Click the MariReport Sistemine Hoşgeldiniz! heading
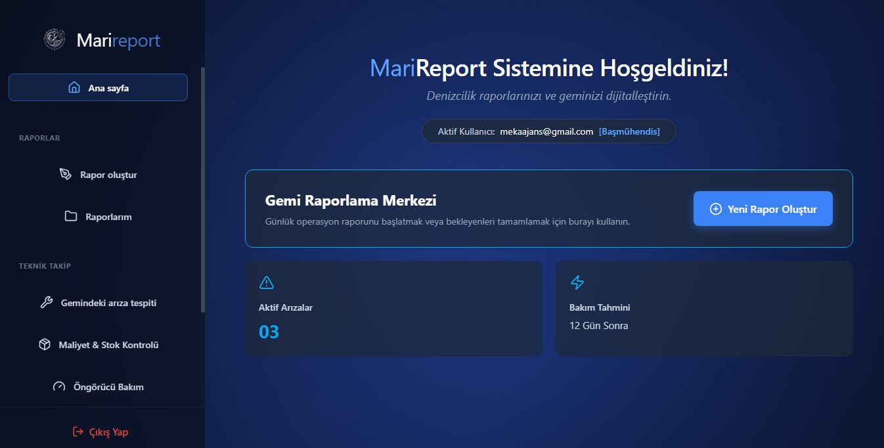 coord(549,68)
